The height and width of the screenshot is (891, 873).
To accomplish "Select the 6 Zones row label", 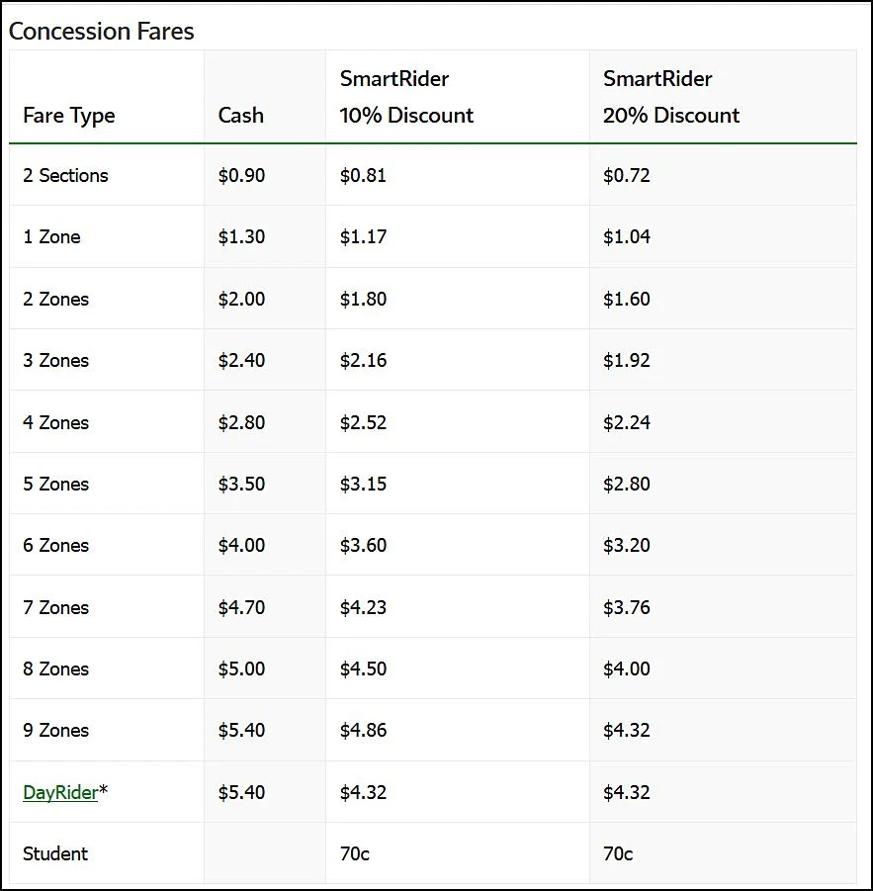I will point(55,545).
